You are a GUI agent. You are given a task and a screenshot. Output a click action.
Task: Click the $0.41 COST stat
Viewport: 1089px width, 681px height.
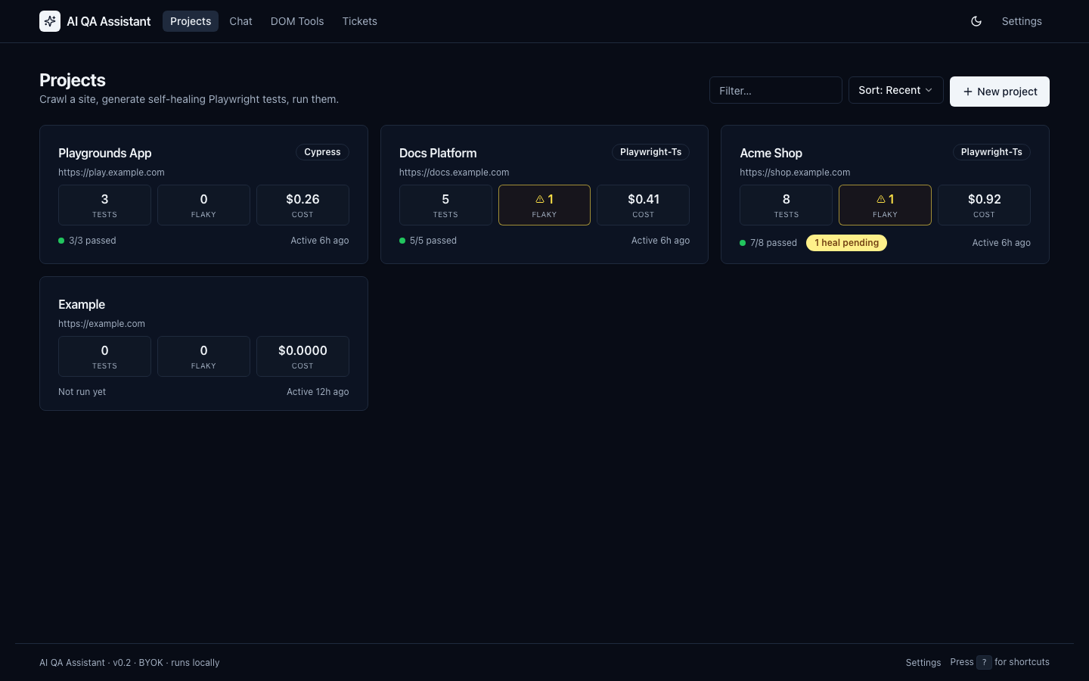click(643, 205)
